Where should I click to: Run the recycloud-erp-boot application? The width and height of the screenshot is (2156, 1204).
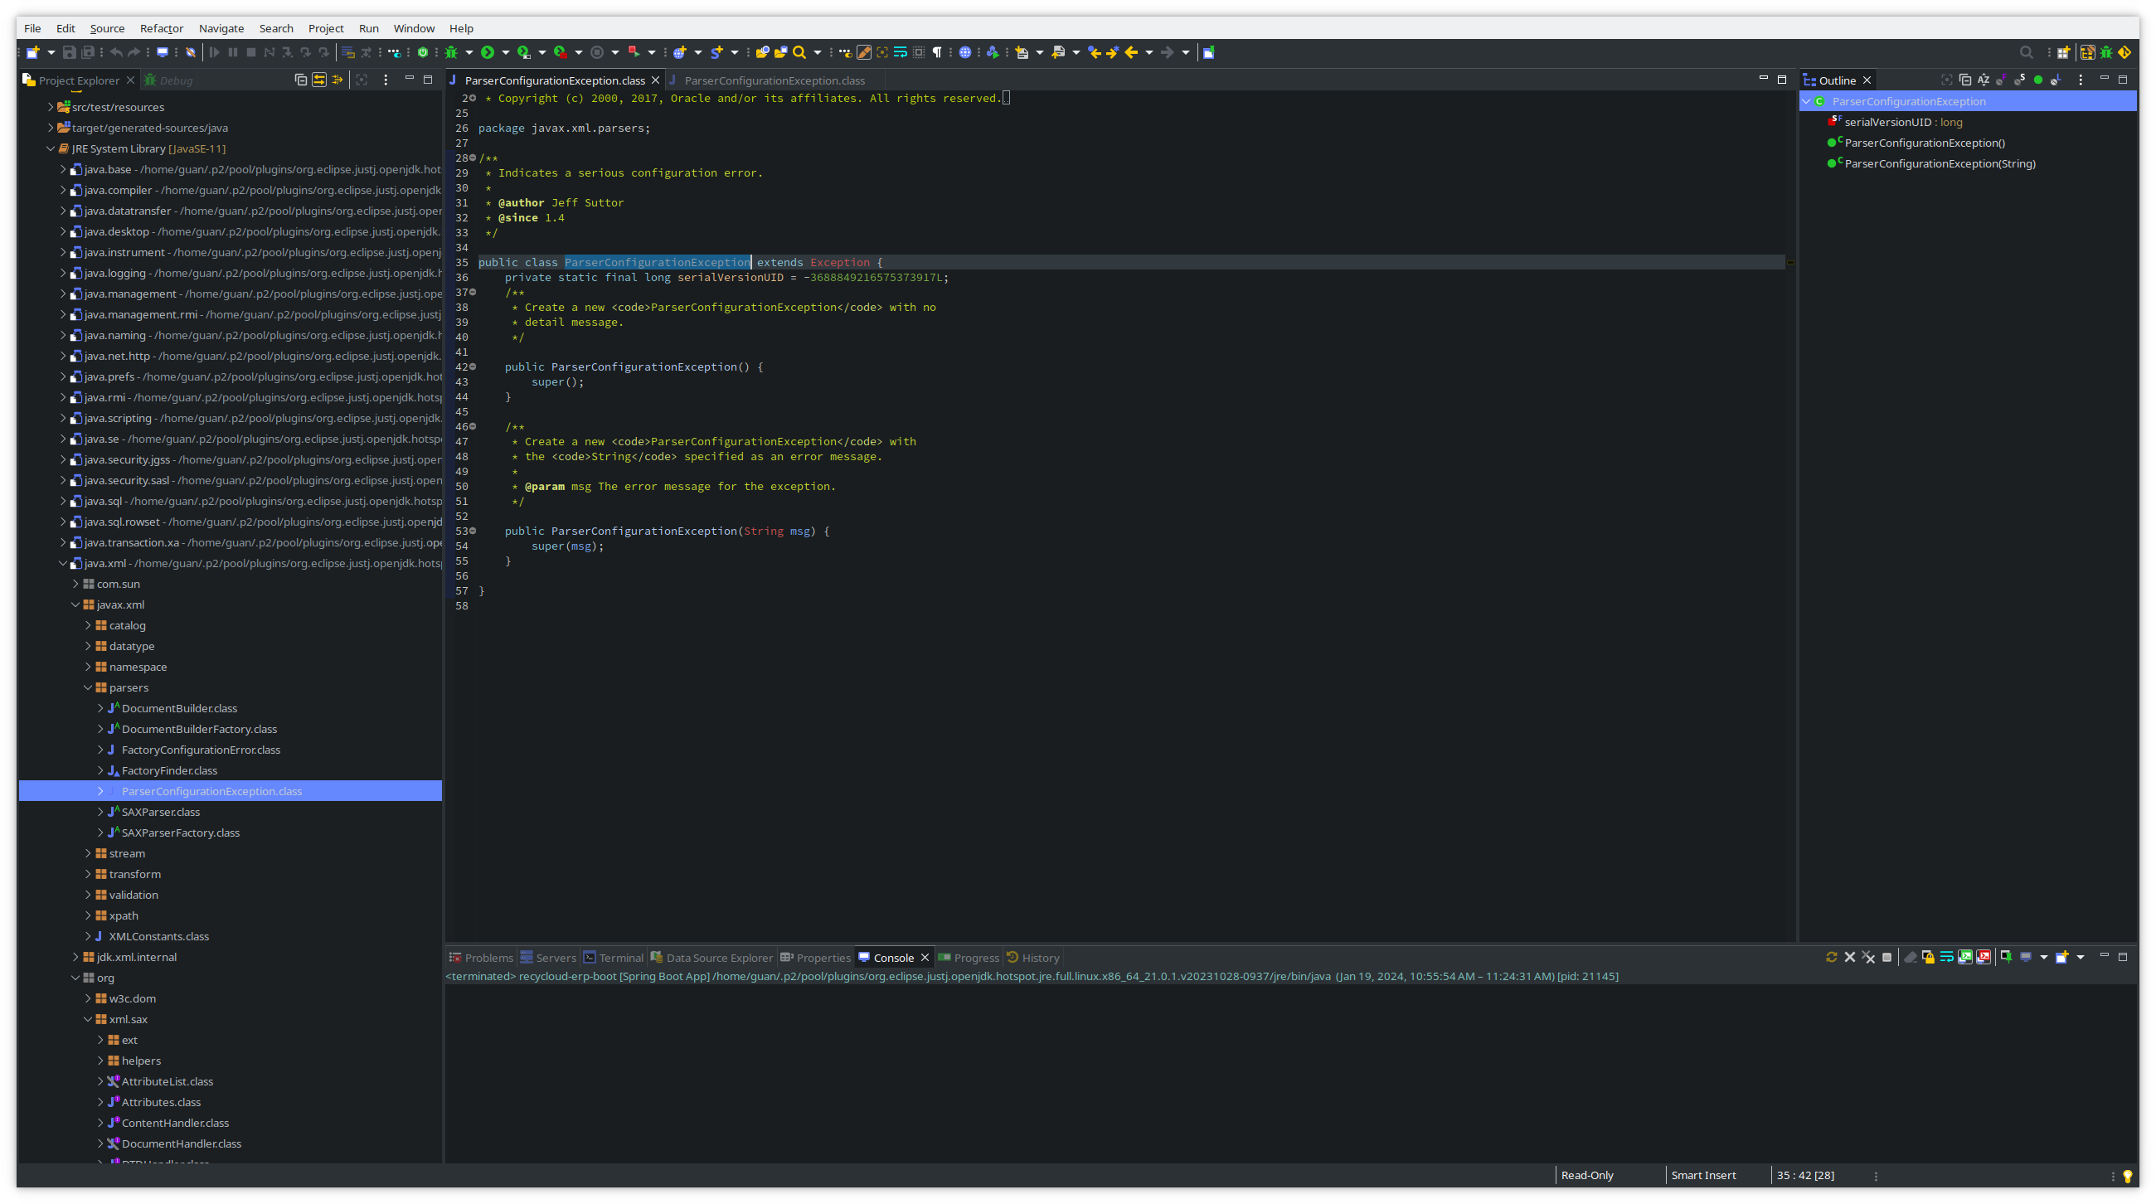pos(488,52)
